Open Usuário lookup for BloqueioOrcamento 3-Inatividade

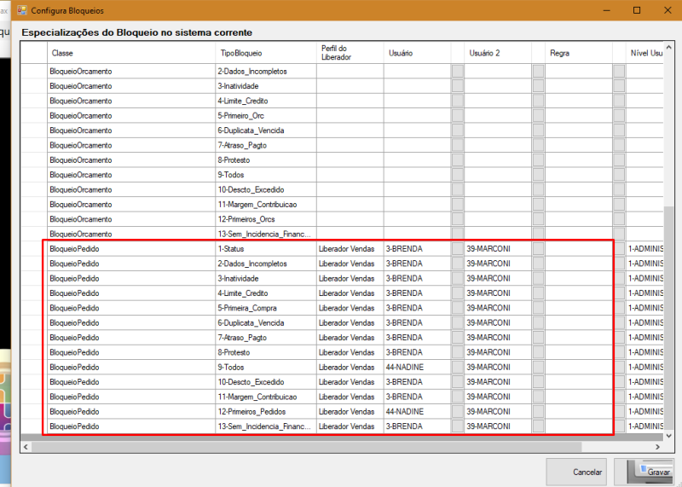click(458, 86)
